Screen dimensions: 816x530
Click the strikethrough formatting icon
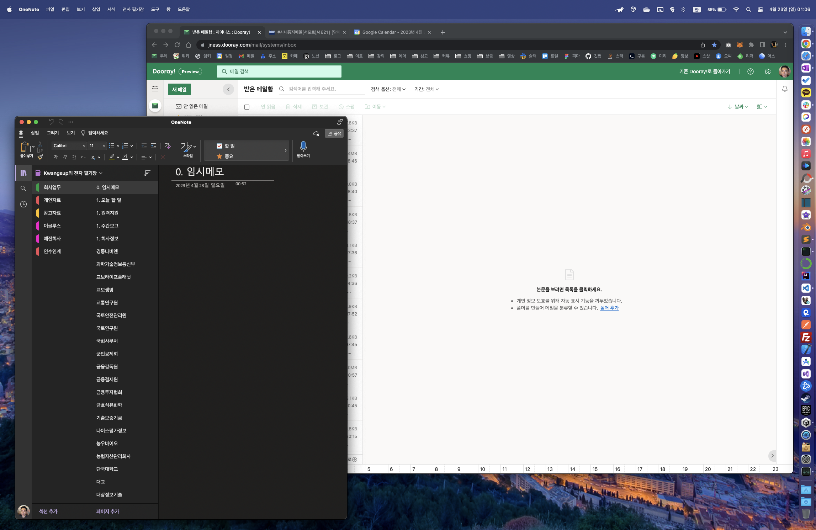[x=84, y=157]
